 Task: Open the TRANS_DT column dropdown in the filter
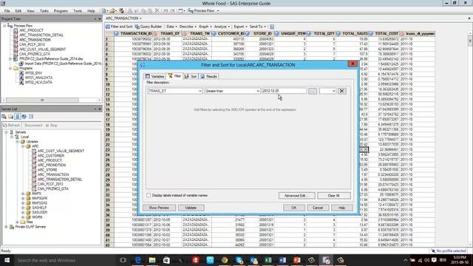click(x=200, y=91)
